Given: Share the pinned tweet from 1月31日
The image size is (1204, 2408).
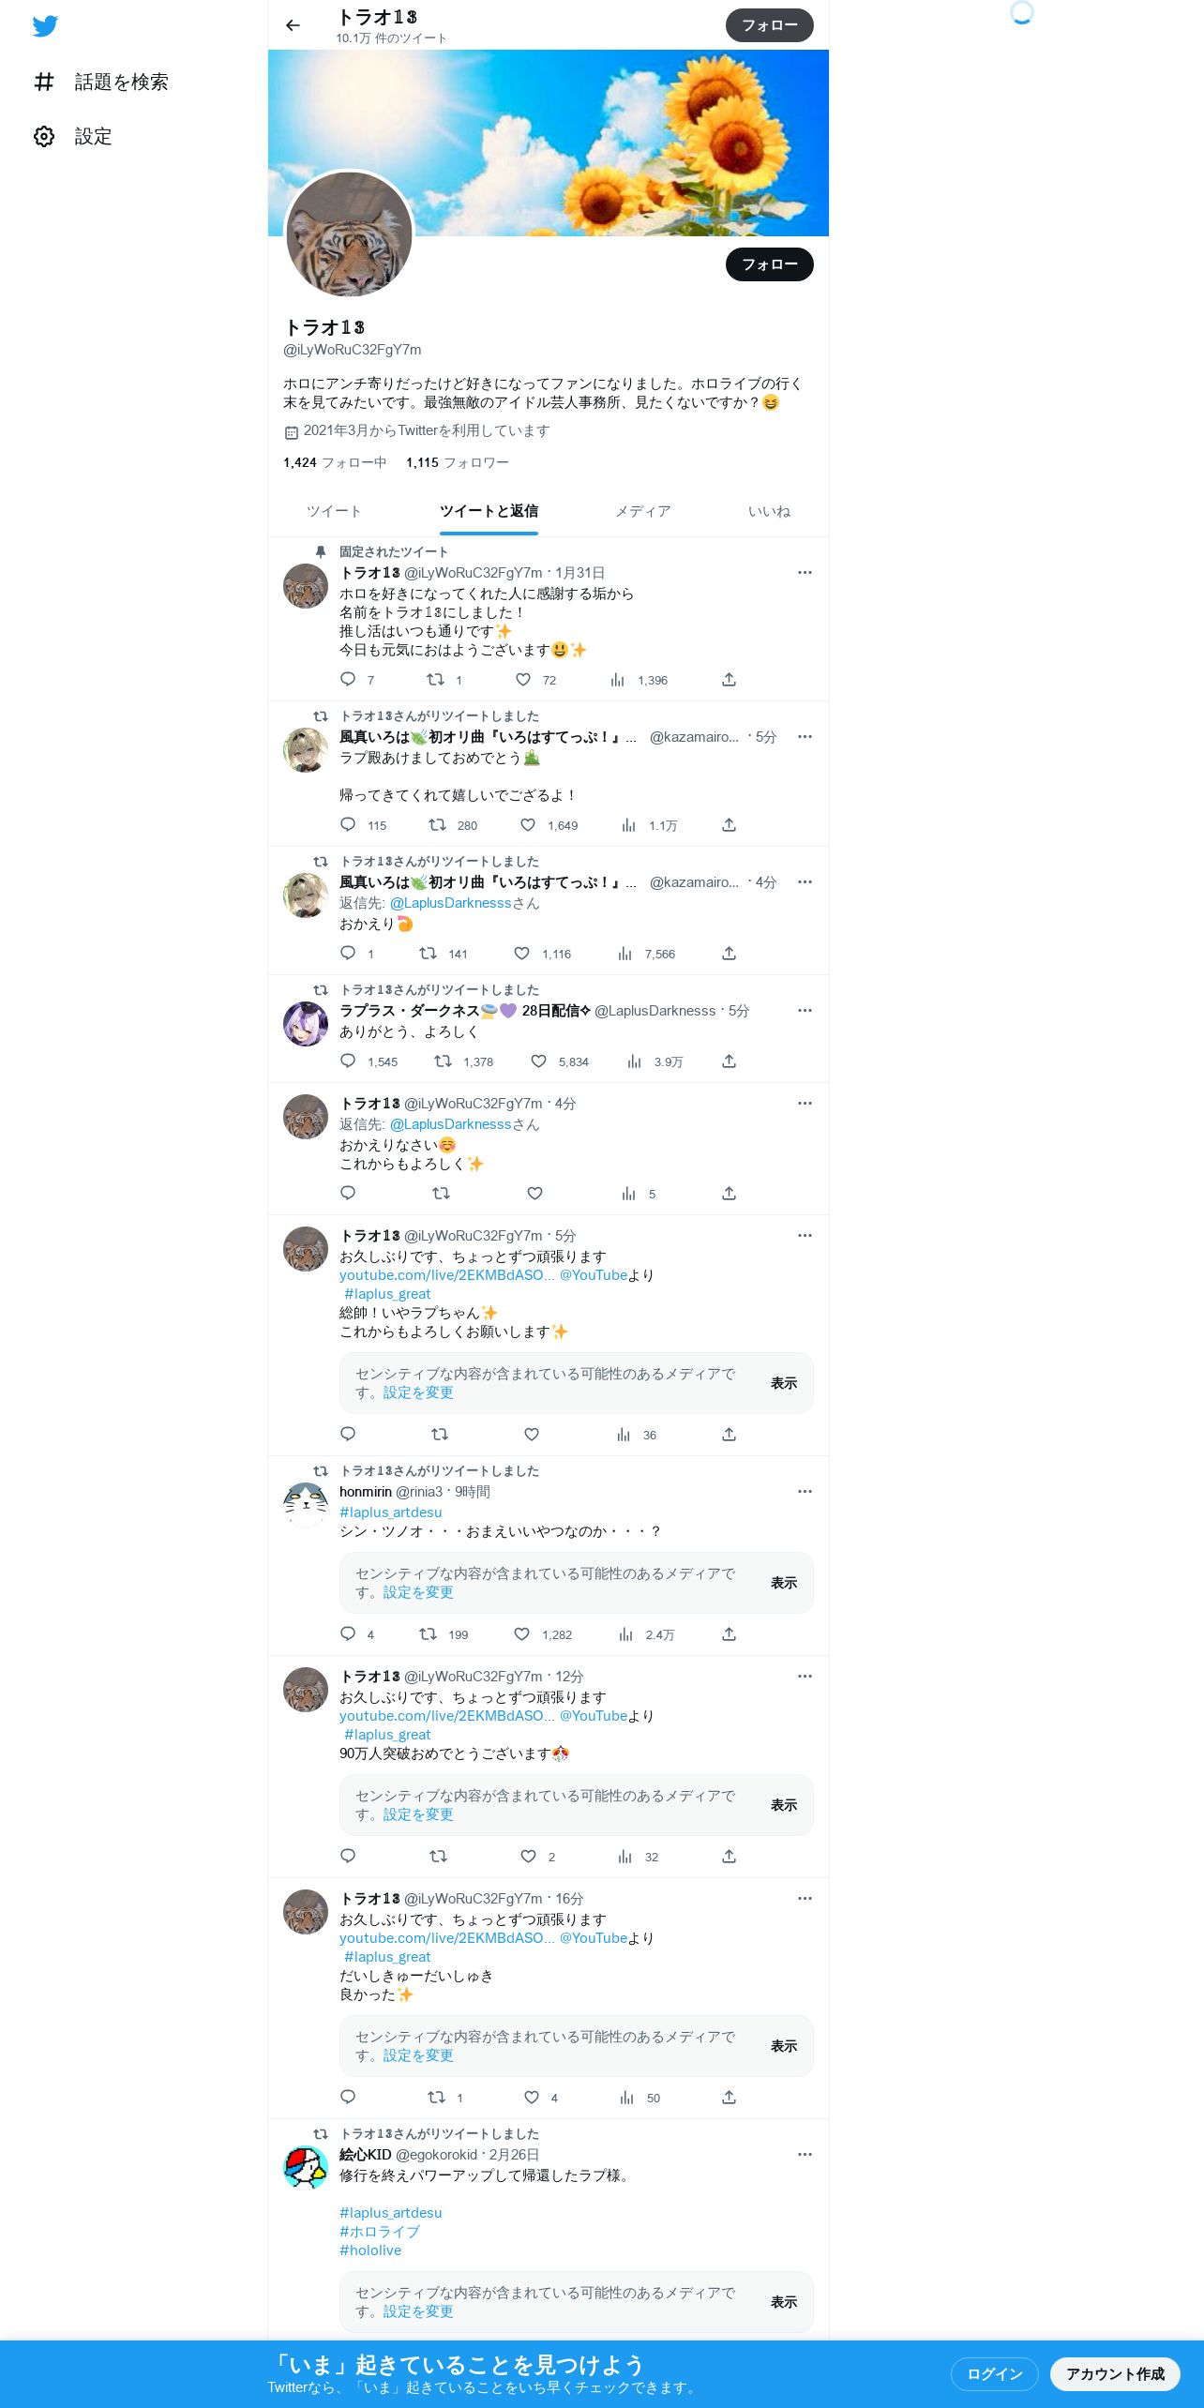Looking at the screenshot, I should [729, 680].
